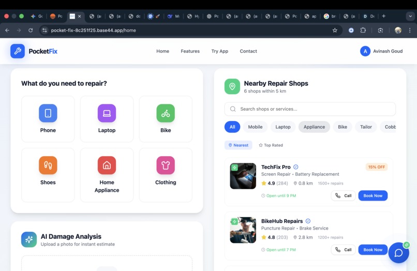Choose the Bike repair category icon
Image resolution: width=417 pixels, height=271 pixels.
click(166, 113)
